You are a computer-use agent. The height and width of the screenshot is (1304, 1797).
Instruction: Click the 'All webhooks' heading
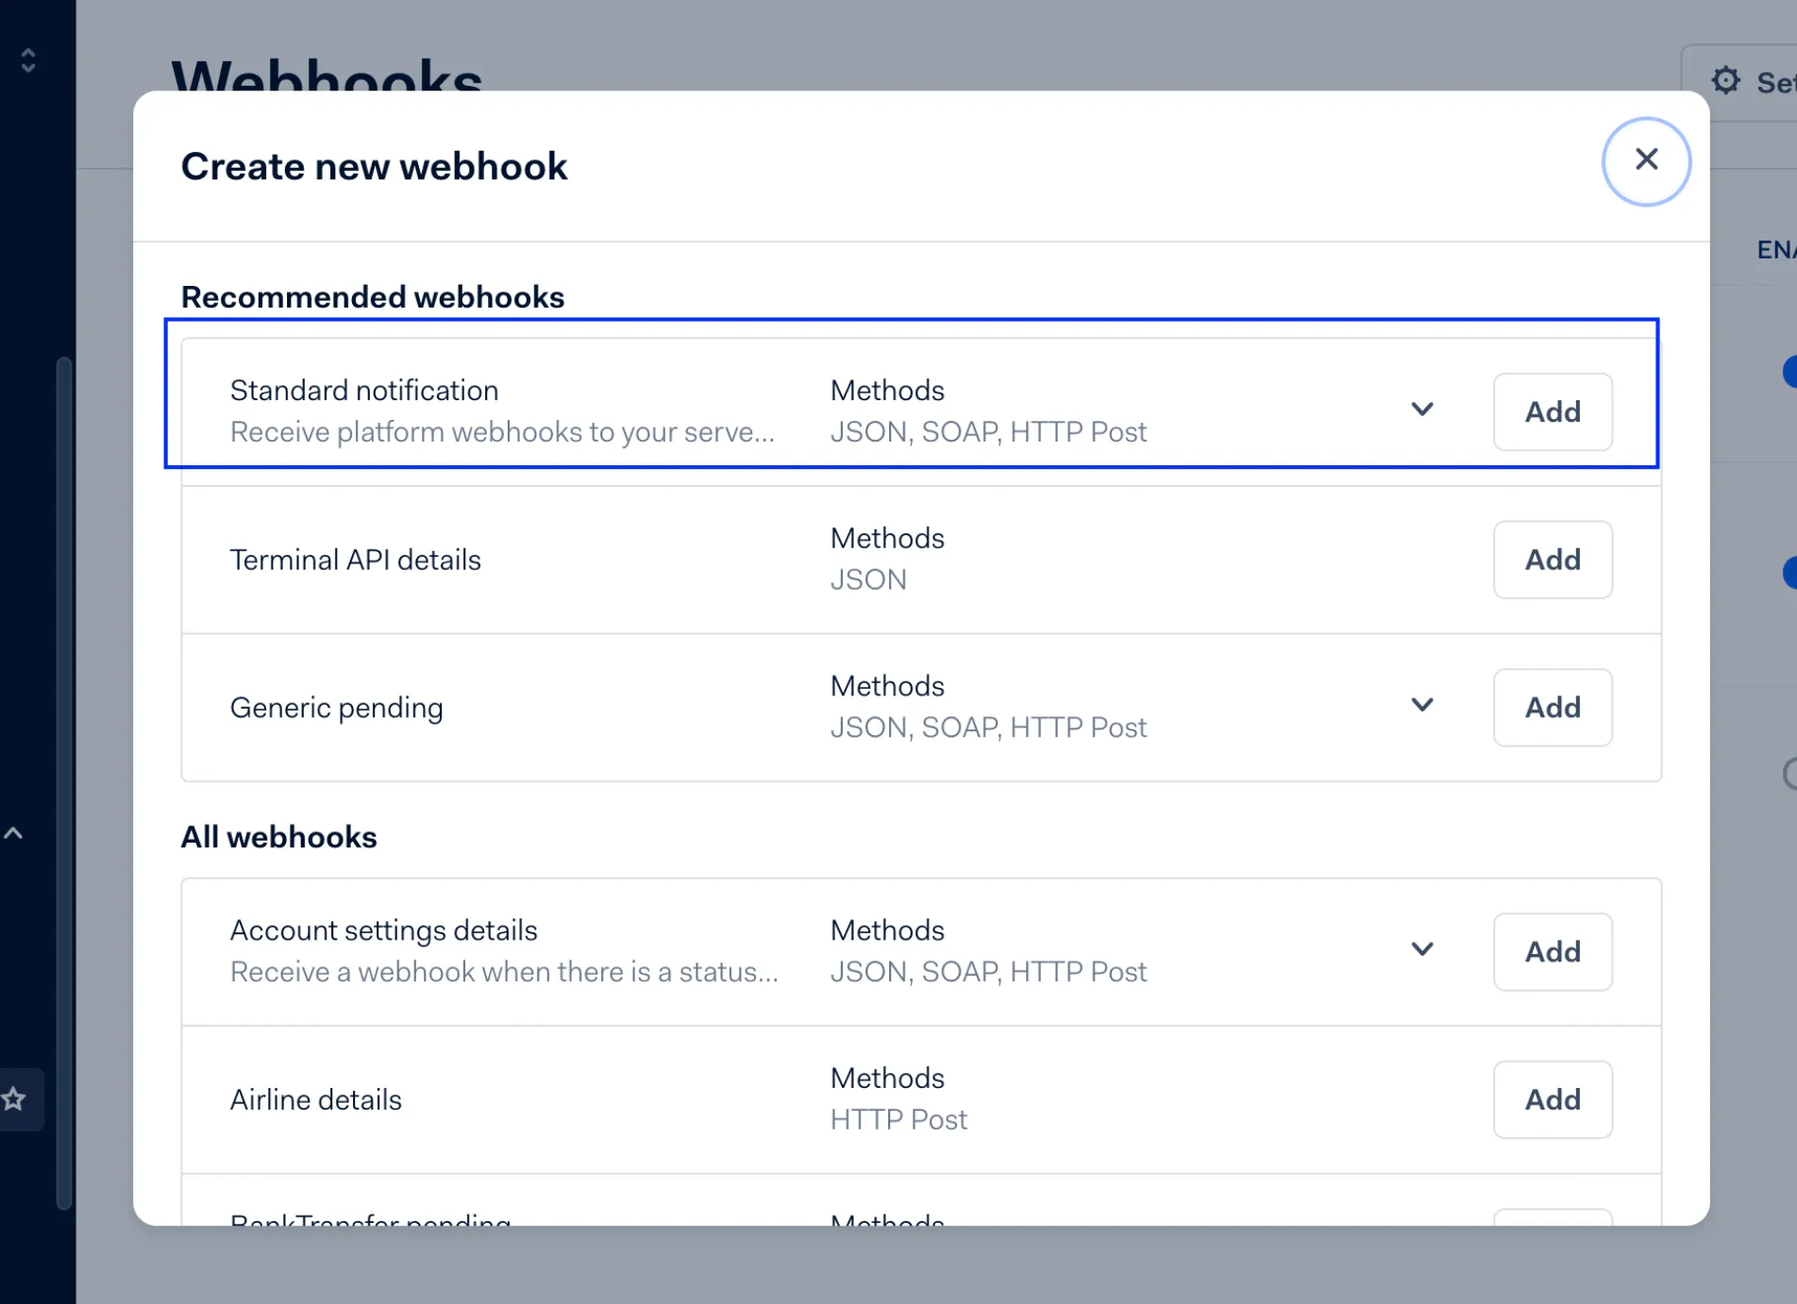point(279,837)
